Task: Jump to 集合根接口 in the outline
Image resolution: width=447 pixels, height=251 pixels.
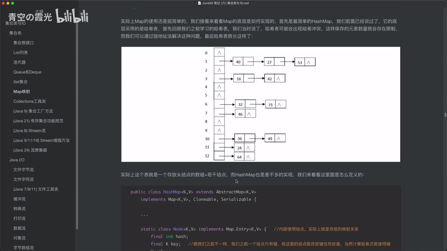Action: [23, 43]
